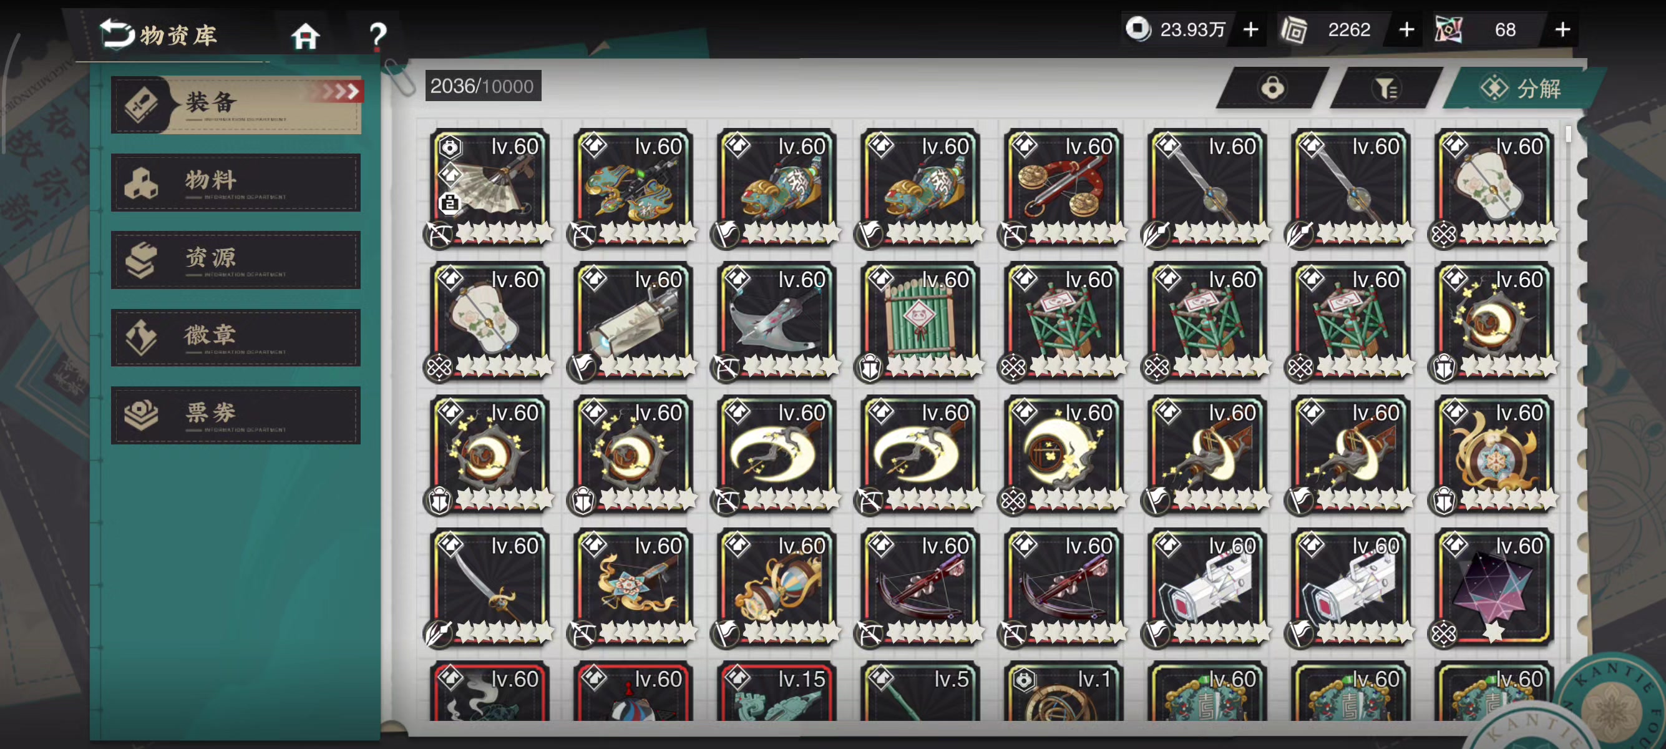The width and height of the screenshot is (1666, 749).
Task: Open the 资源 resources tab
Action: 236,260
